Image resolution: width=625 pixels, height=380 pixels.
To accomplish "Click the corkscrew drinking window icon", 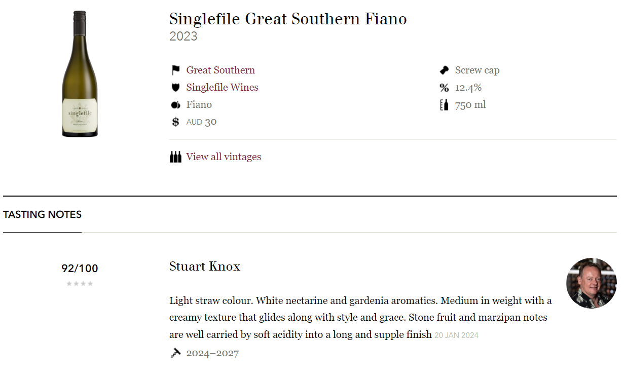I will (175, 353).
